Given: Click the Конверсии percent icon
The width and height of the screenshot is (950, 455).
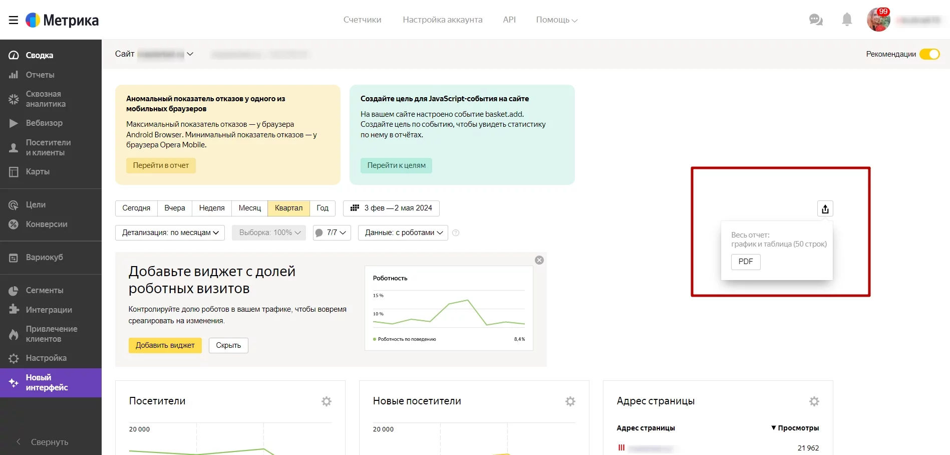Looking at the screenshot, I should pyautogui.click(x=14, y=224).
